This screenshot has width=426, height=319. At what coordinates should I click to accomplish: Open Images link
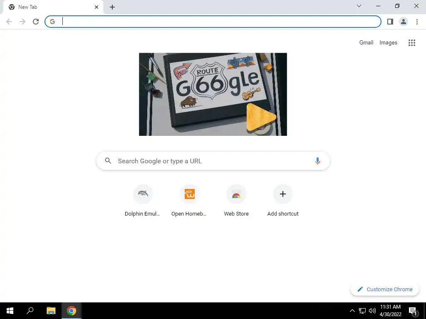coord(388,43)
